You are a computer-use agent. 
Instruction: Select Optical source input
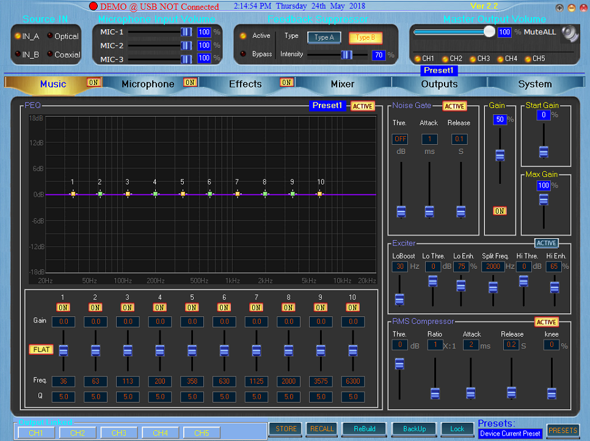(x=49, y=36)
